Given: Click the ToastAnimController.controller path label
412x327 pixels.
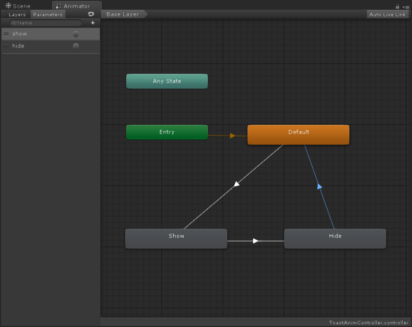Looking at the screenshot, I should pyautogui.click(x=369, y=322).
